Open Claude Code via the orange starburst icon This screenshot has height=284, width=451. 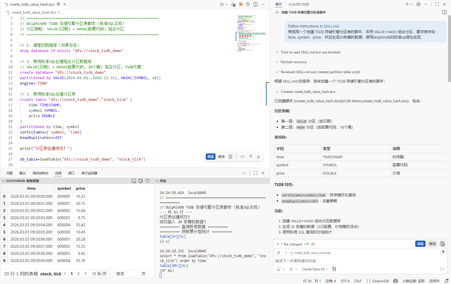click(241, 4)
